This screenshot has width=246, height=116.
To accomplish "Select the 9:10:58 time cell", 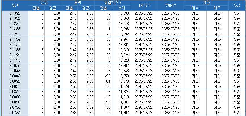I will click(x=15, y=65).
